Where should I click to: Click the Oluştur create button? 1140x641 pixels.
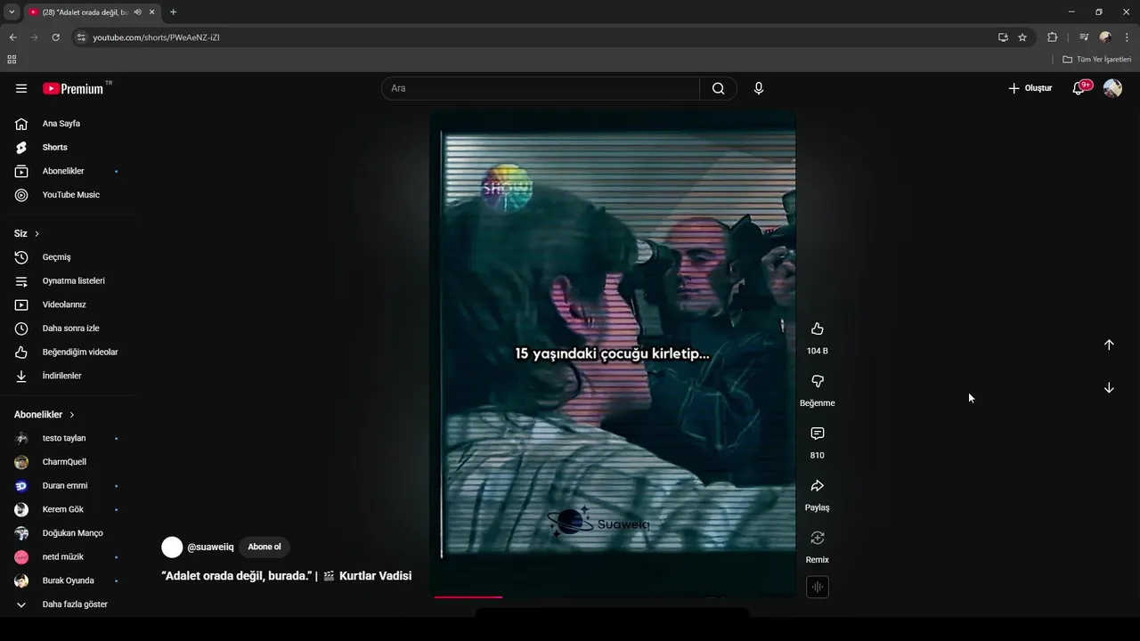(1030, 88)
